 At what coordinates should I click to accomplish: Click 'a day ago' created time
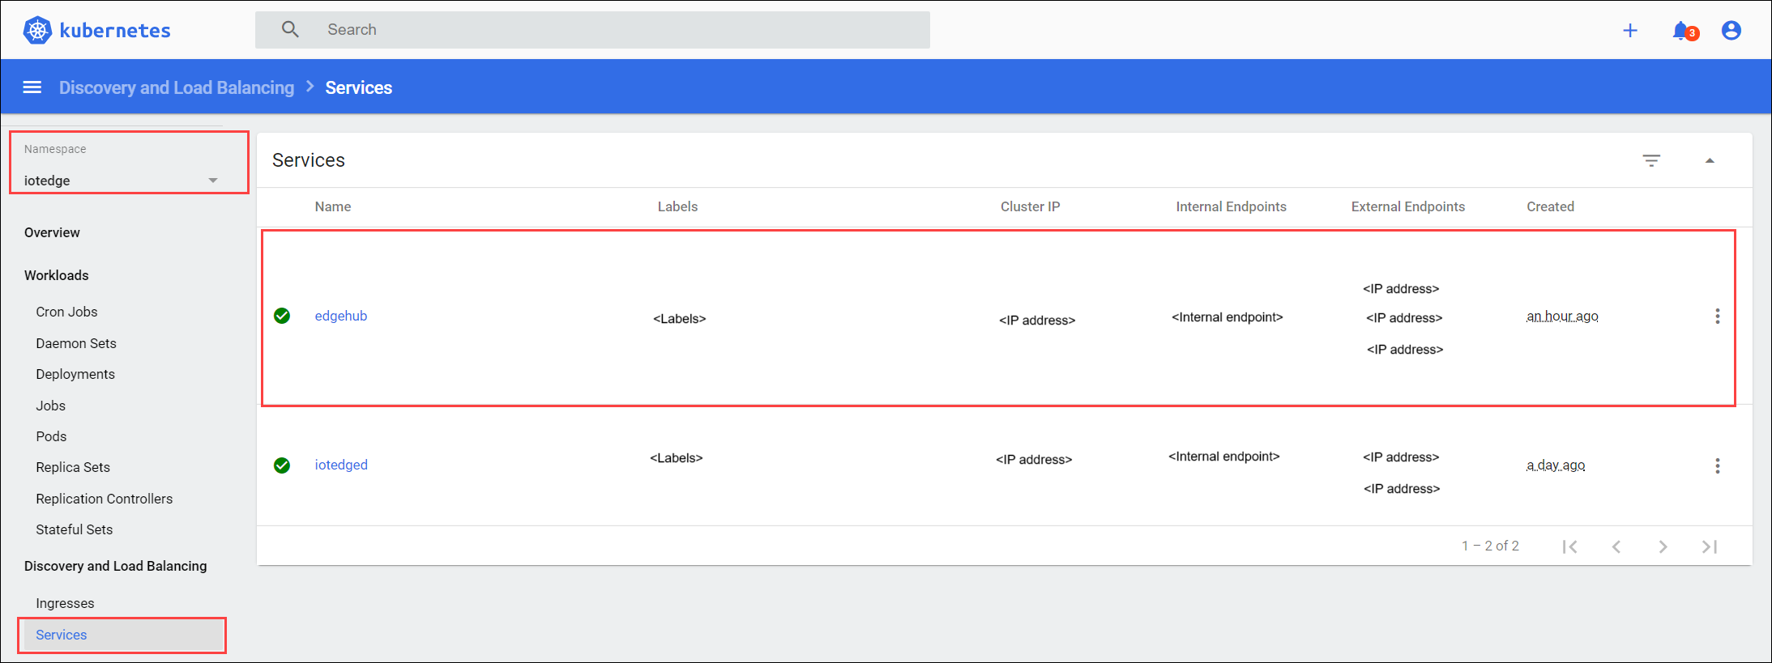click(x=1556, y=465)
